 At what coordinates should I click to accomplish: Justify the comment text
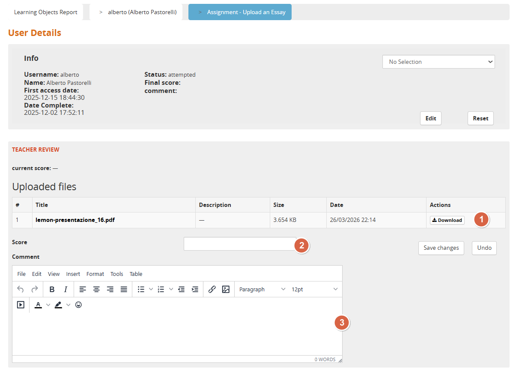coord(124,289)
